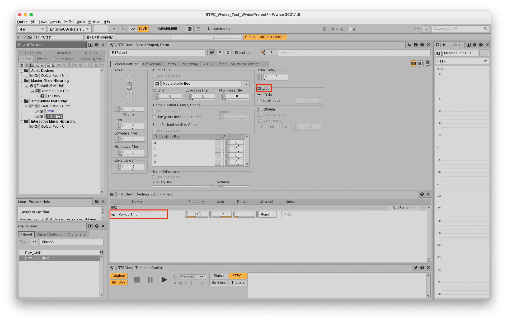Click the Pause transport button
Viewport: 507px width, 321px height.
pos(150,280)
